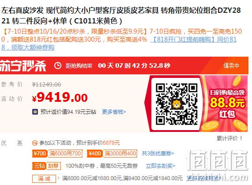This screenshot has height=185, width=252.
Task: Click the product title text
Action: click(x=121, y=15)
